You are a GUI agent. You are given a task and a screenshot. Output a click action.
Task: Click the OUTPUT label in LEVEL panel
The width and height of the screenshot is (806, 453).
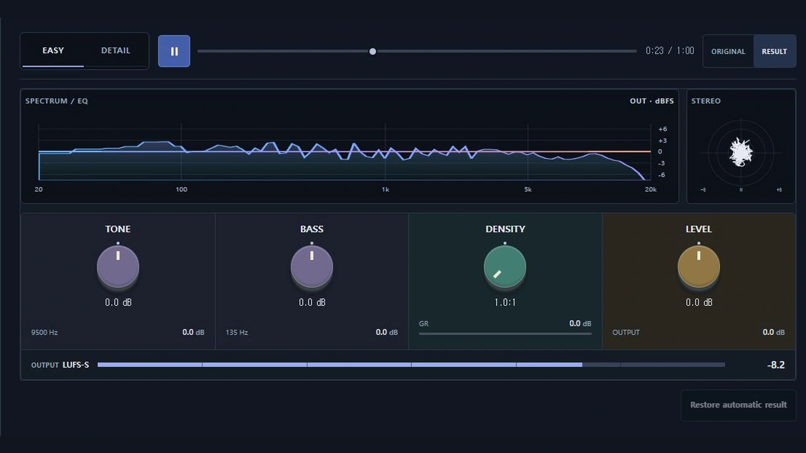click(626, 332)
